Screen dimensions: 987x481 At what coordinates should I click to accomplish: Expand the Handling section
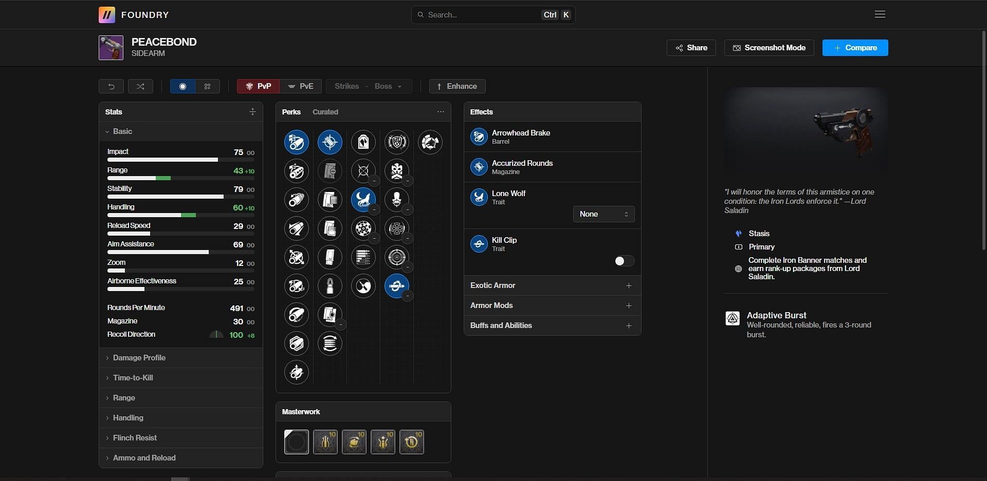click(x=181, y=418)
